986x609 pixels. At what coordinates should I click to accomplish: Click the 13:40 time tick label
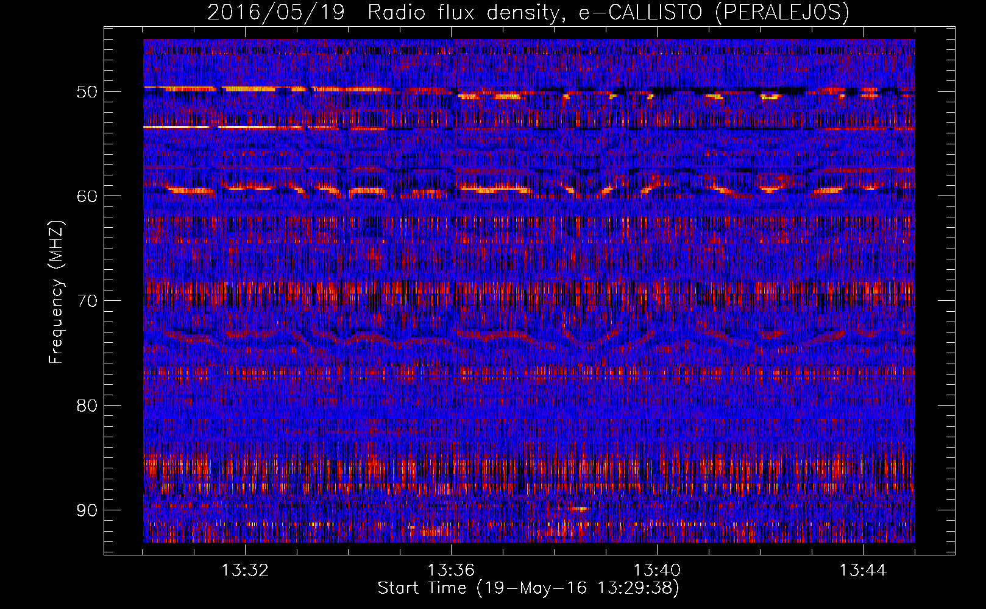click(657, 570)
